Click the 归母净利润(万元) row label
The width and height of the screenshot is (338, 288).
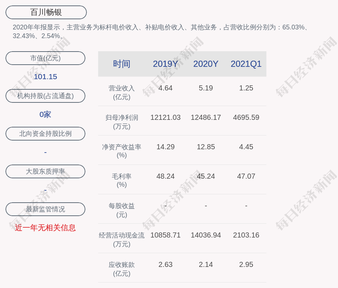[122, 122]
